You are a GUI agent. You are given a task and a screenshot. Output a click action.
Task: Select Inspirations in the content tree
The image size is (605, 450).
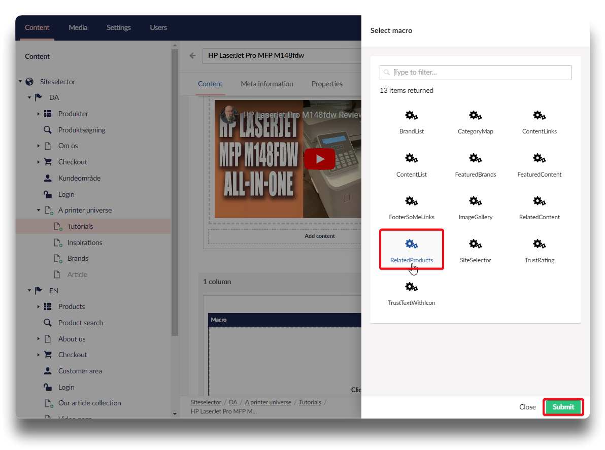click(84, 243)
